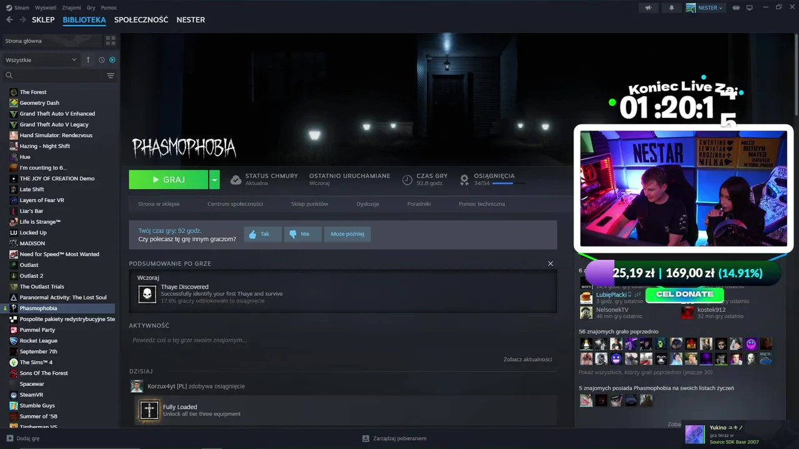Switch to Big Picture mode monitor icon
799x449 pixels.
(x=750, y=7)
